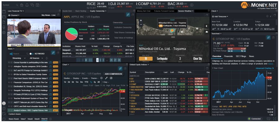Toggle the KEYWORD search switch
Screen dimensions: 279x123
click(32, 54)
